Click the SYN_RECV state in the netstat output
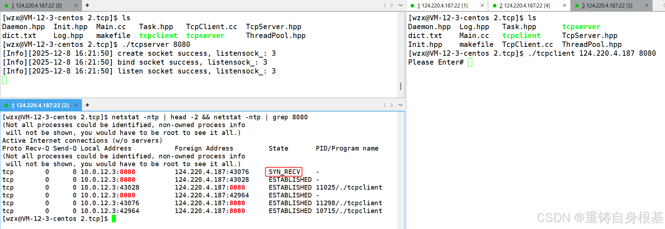The image size is (665, 229). [x=284, y=172]
